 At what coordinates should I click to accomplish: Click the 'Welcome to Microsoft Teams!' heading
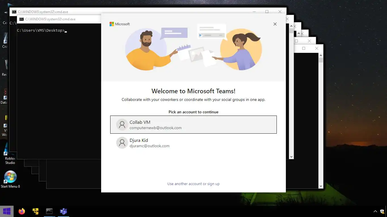pos(193,91)
